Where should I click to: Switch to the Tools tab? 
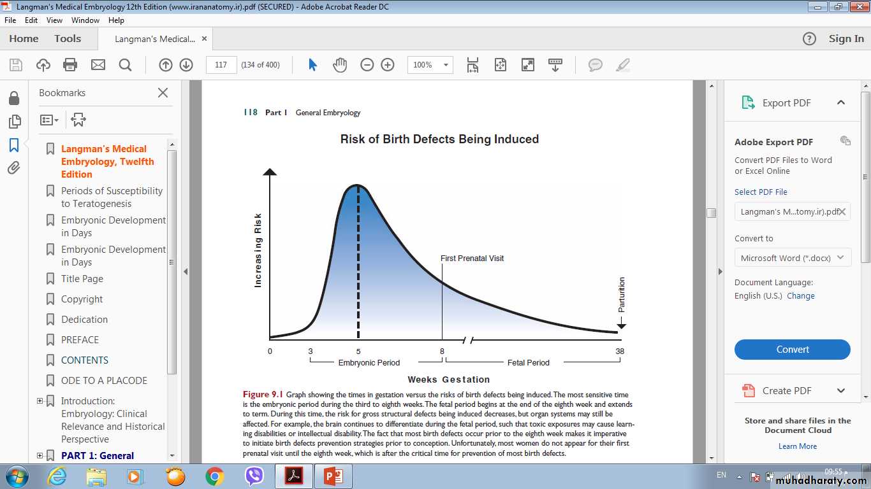pos(68,39)
